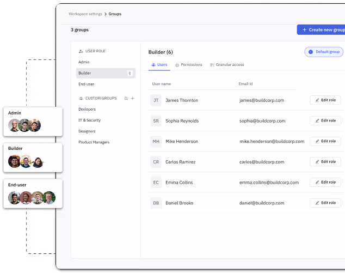
Task: Open the Granular access tab
Action: click(227, 65)
